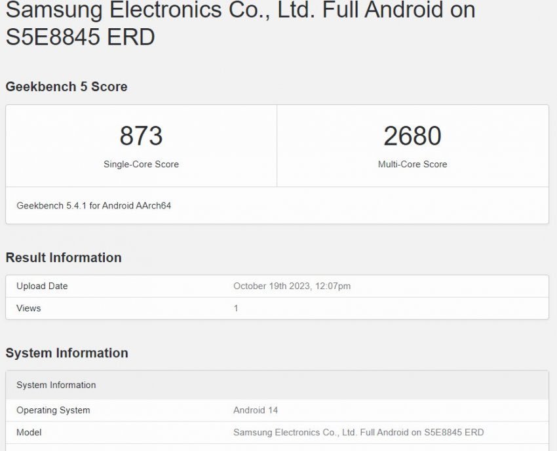Click the Views label
This screenshot has height=451, width=557.
coord(29,308)
